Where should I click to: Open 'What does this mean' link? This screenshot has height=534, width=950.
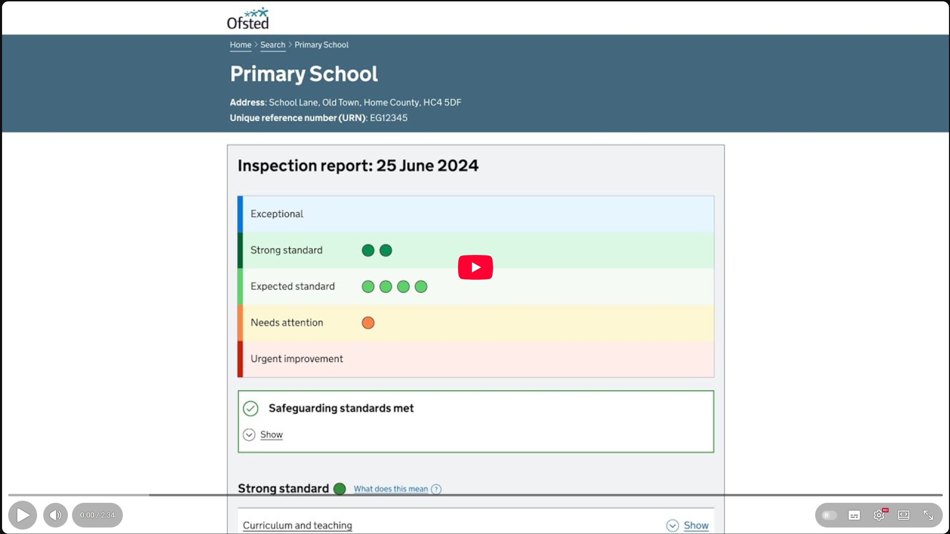click(x=390, y=489)
